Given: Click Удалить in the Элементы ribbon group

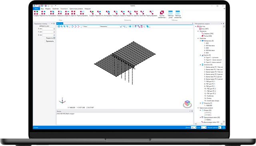Looking at the screenshot, I should [x=136, y=14].
